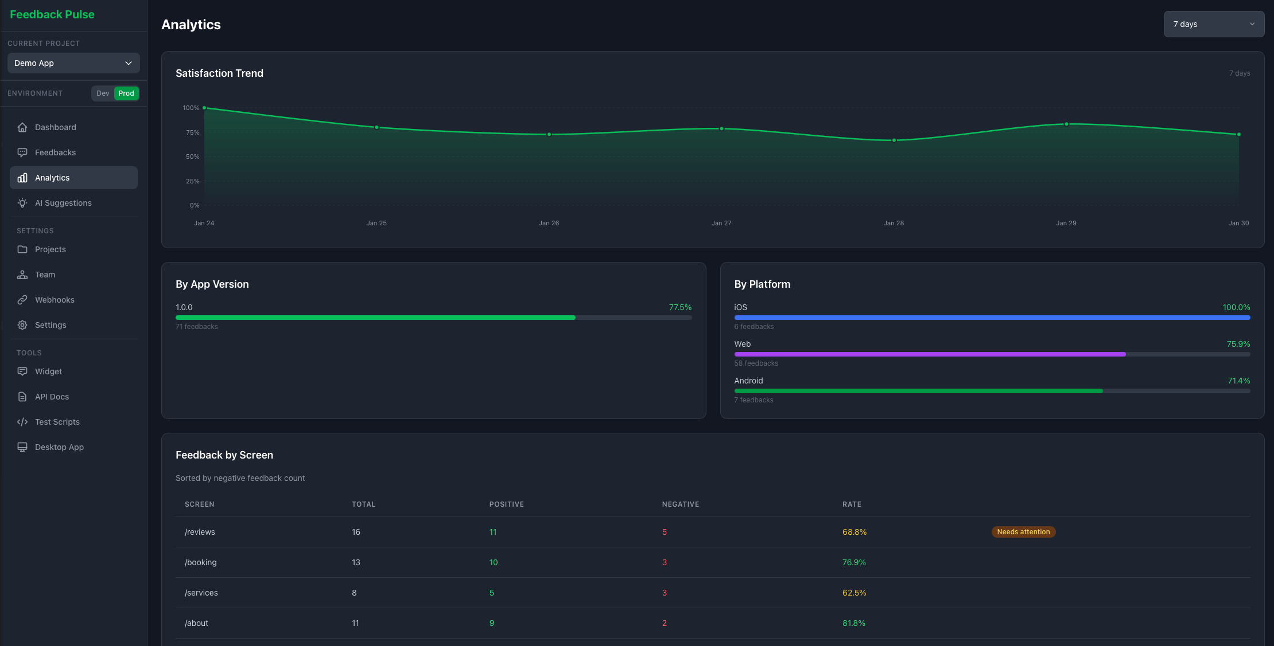The height and width of the screenshot is (646, 1274).
Task: Click the Needs attention badge on /reviews
Action: click(x=1023, y=531)
